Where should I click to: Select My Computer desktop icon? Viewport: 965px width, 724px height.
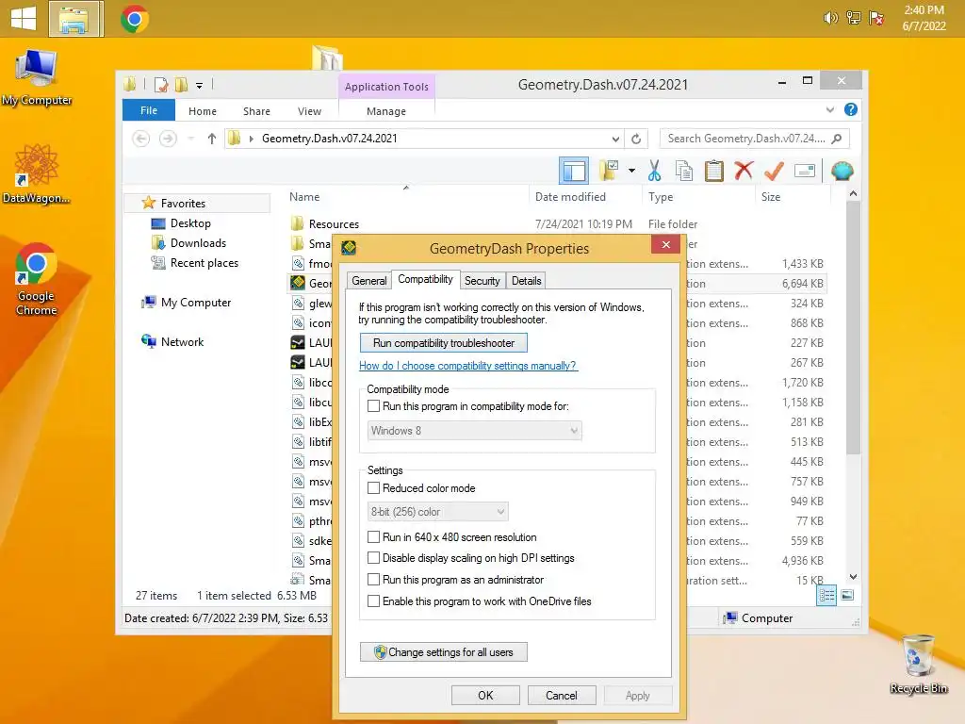point(37,77)
